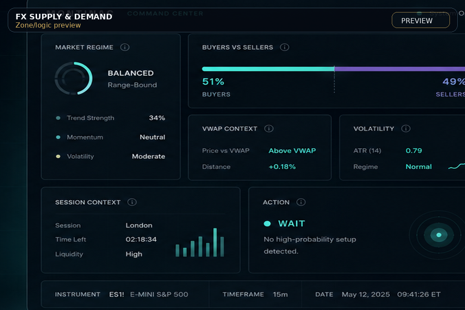Viewport: 465px width, 310px height.
Task: Open Market Regime info icon
Action: (x=125, y=47)
